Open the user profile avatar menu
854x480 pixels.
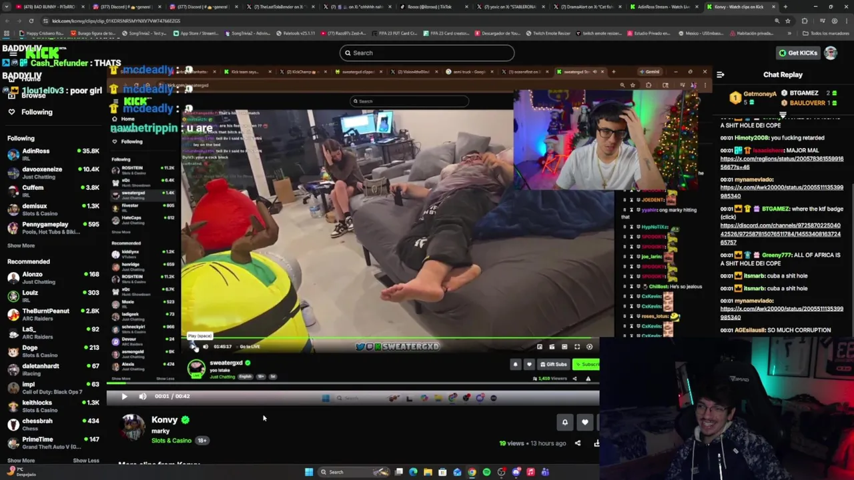tap(831, 53)
